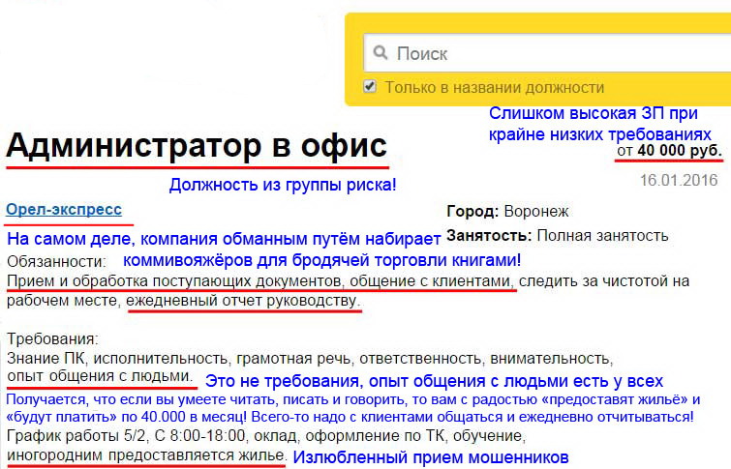Click the Город: Воронеж field
Screen dimensions: 731x469
(507, 211)
